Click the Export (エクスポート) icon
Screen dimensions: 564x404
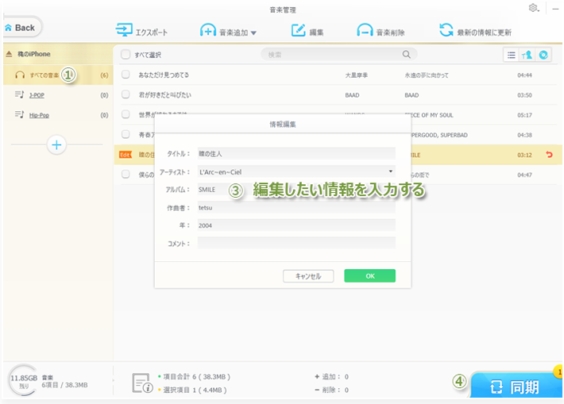(x=125, y=32)
